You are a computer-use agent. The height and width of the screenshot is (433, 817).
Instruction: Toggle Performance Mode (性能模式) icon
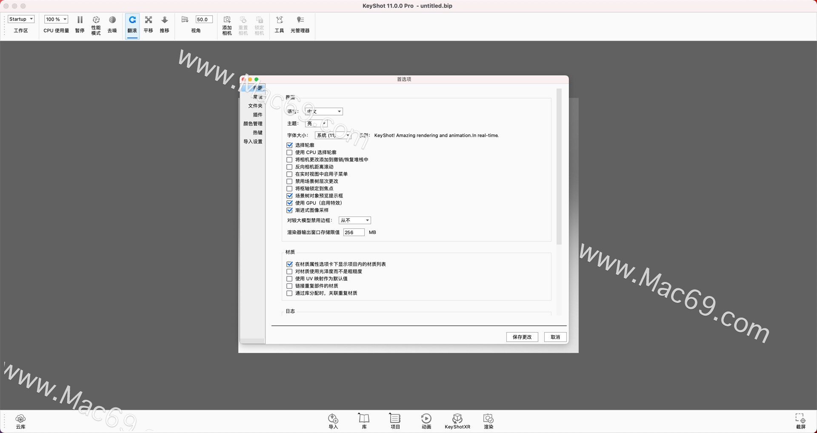click(x=96, y=20)
